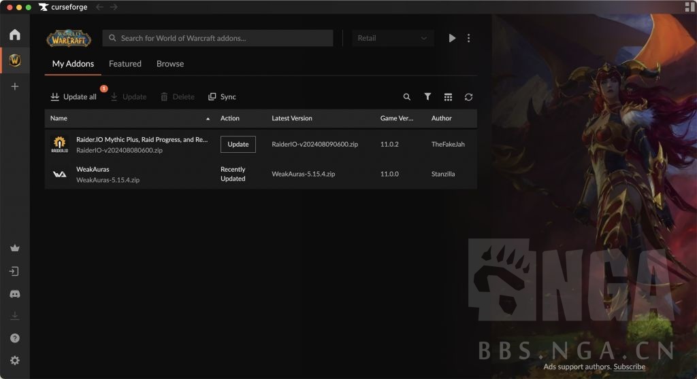The image size is (697, 379).
Task: Open the filter funnel for addons
Action: (x=427, y=97)
